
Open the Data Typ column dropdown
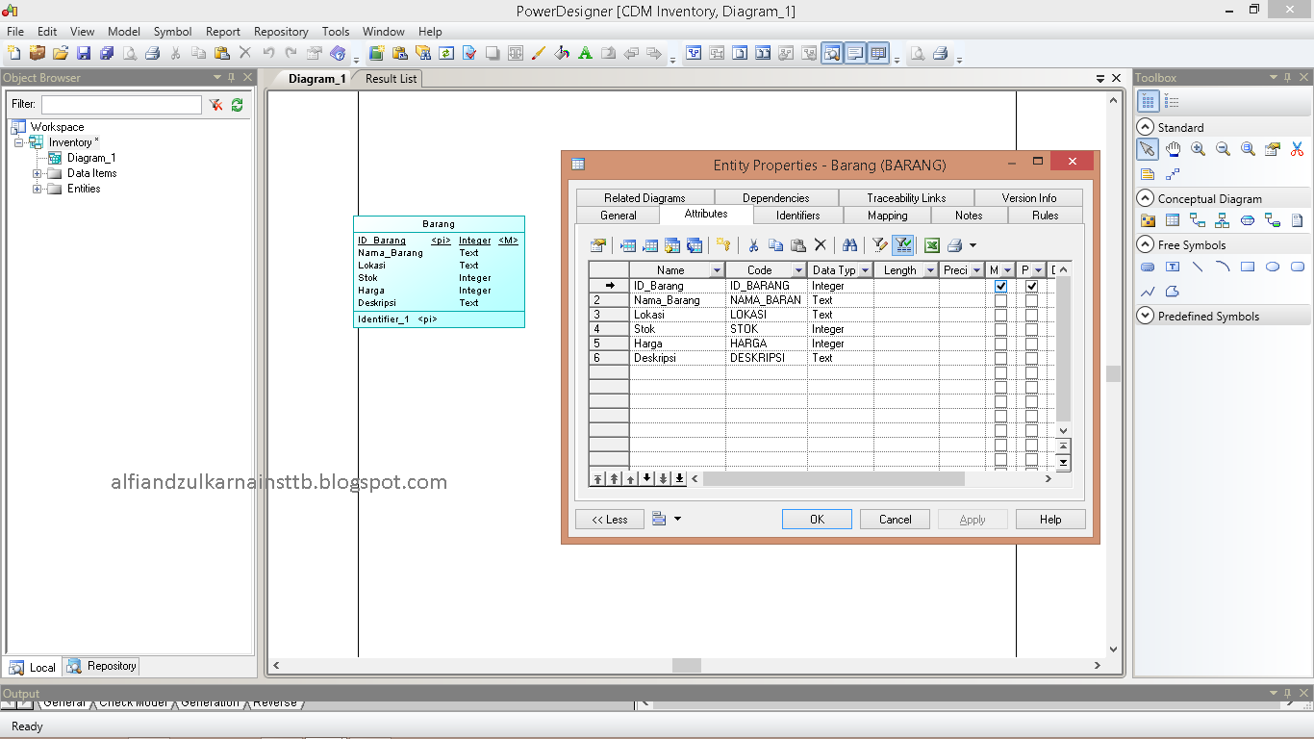coord(865,269)
